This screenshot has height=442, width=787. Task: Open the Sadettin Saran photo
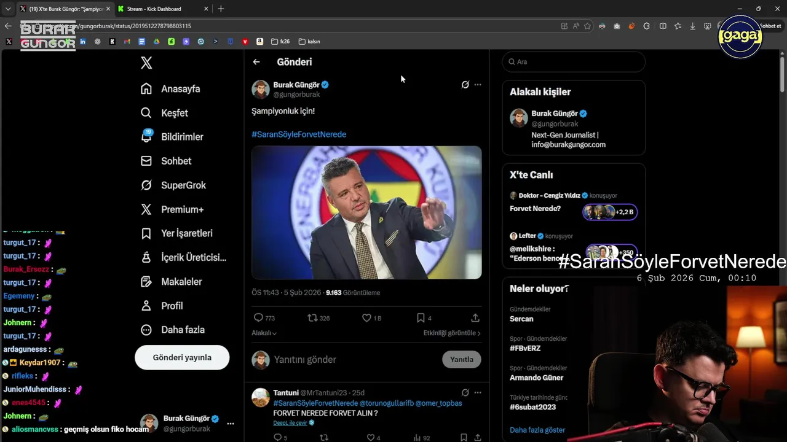tap(366, 212)
